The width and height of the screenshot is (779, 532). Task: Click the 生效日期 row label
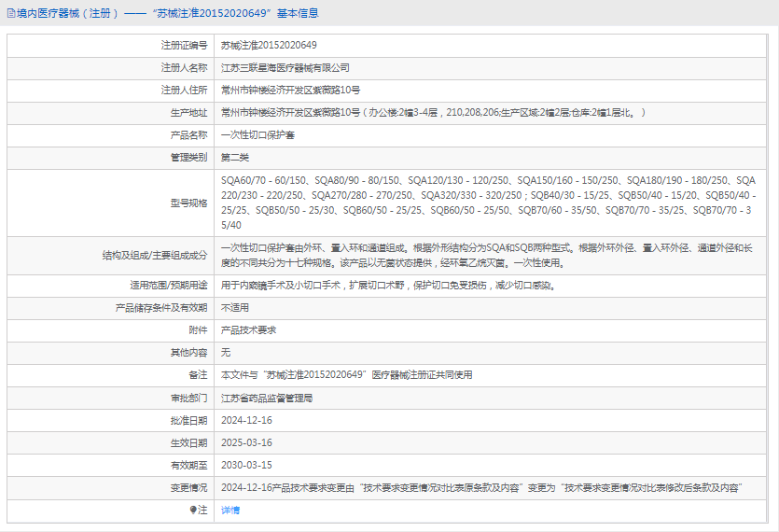[188, 442]
